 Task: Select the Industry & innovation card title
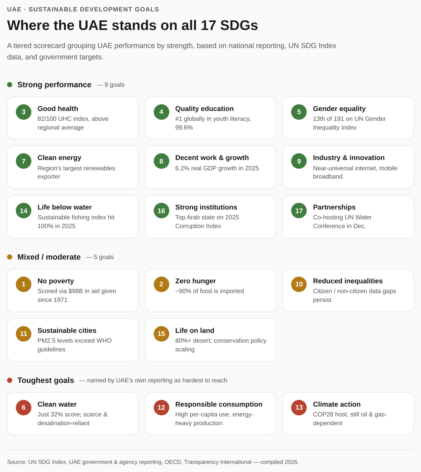[x=349, y=158]
